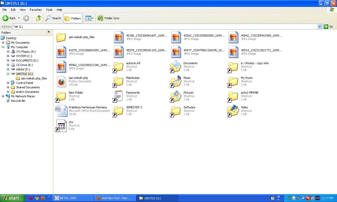The image size is (337, 202).
Task: Select JPEG image 45477_153479561334295
Action: coord(176,52)
